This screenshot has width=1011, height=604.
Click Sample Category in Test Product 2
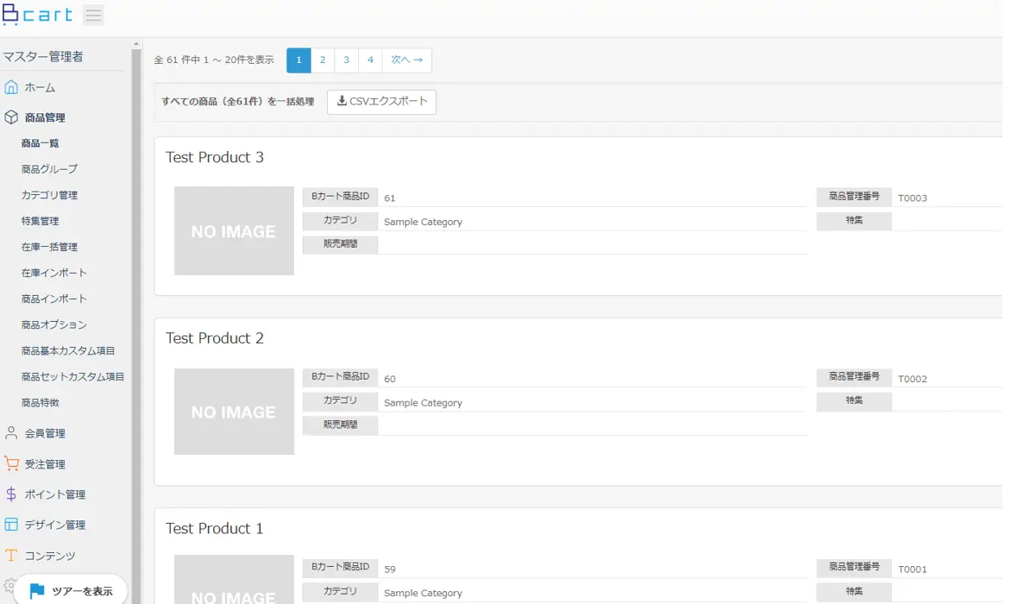(x=423, y=403)
